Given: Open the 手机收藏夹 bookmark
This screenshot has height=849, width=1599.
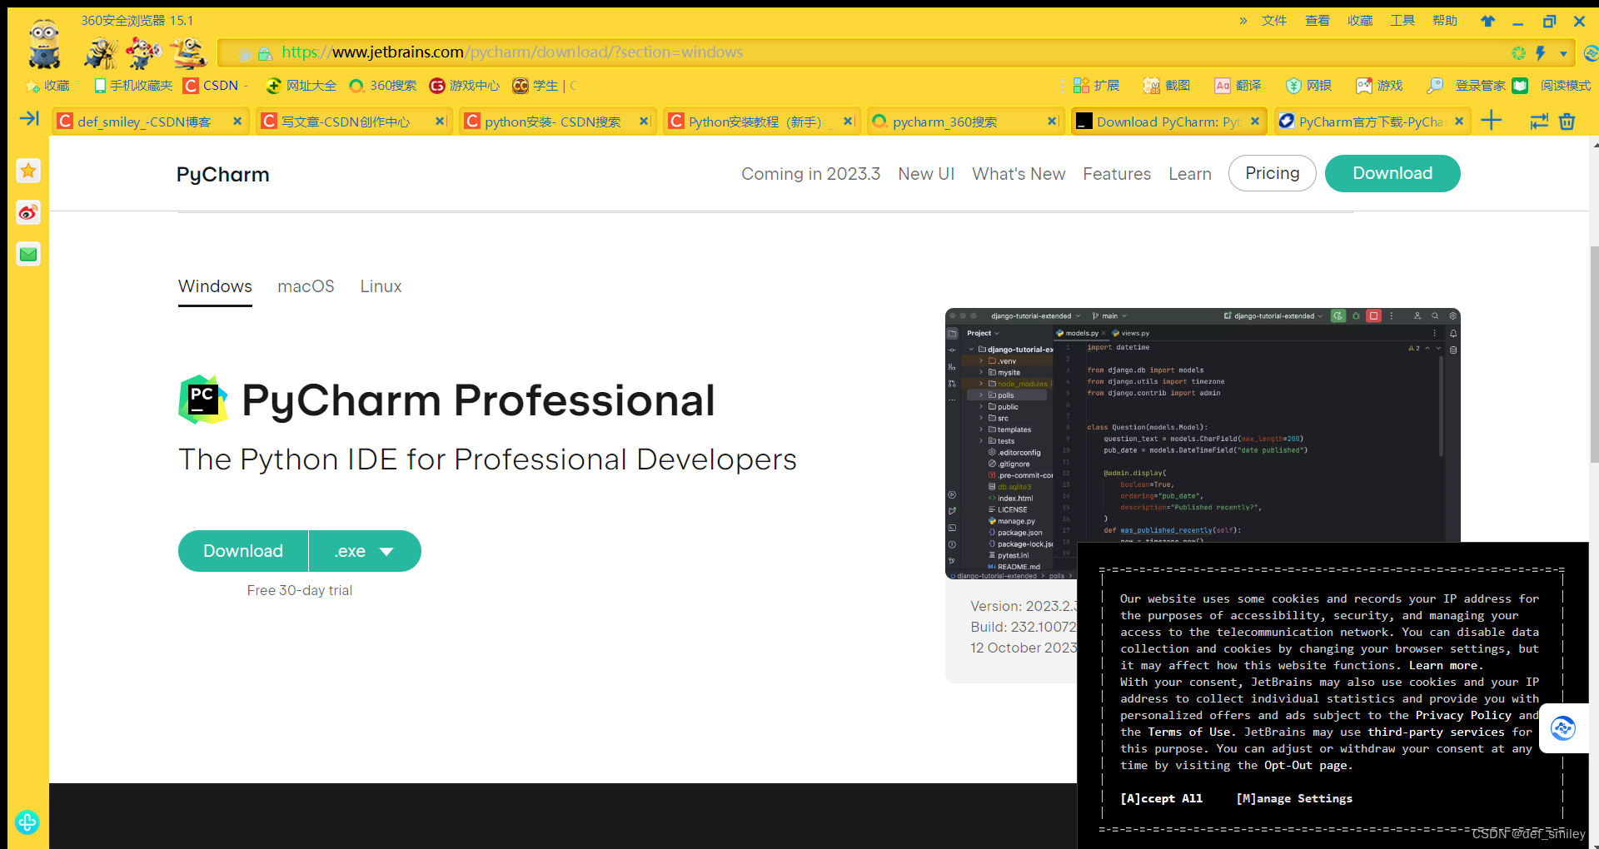Looking at the screenshot, I should (x=133, y=86).
